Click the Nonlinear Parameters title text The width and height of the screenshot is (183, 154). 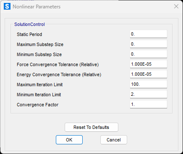(37, 7)
